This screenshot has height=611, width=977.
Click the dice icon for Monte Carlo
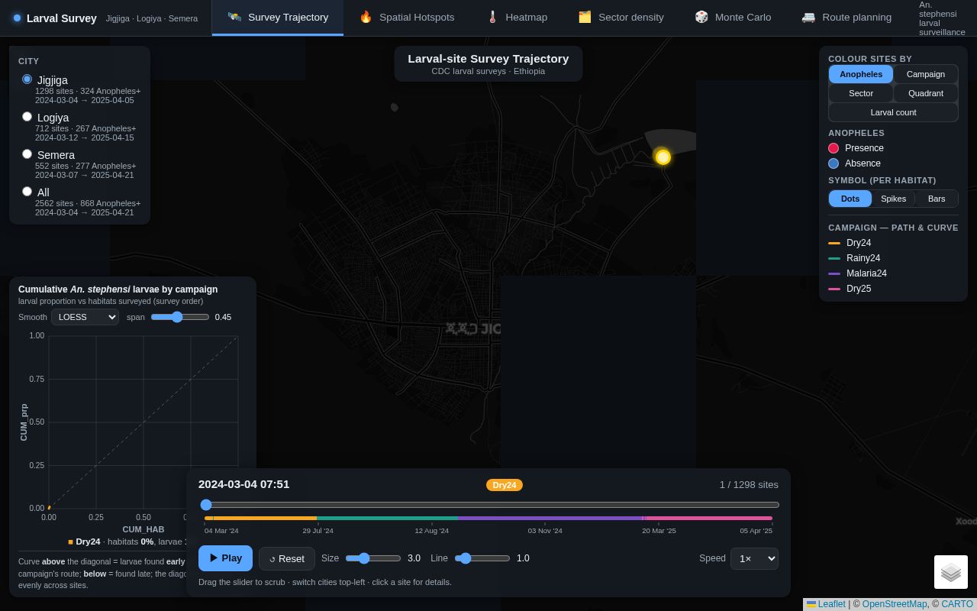click(x=701, y=17)
